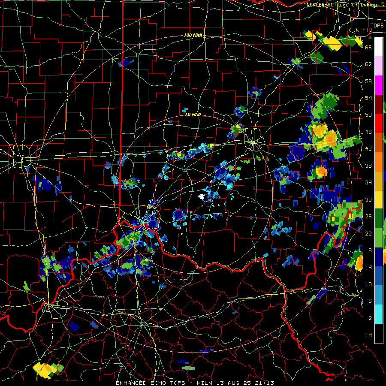Select the light green legend swatch
The height and width of the screenshot is (386, 386).
pos(379,237)
